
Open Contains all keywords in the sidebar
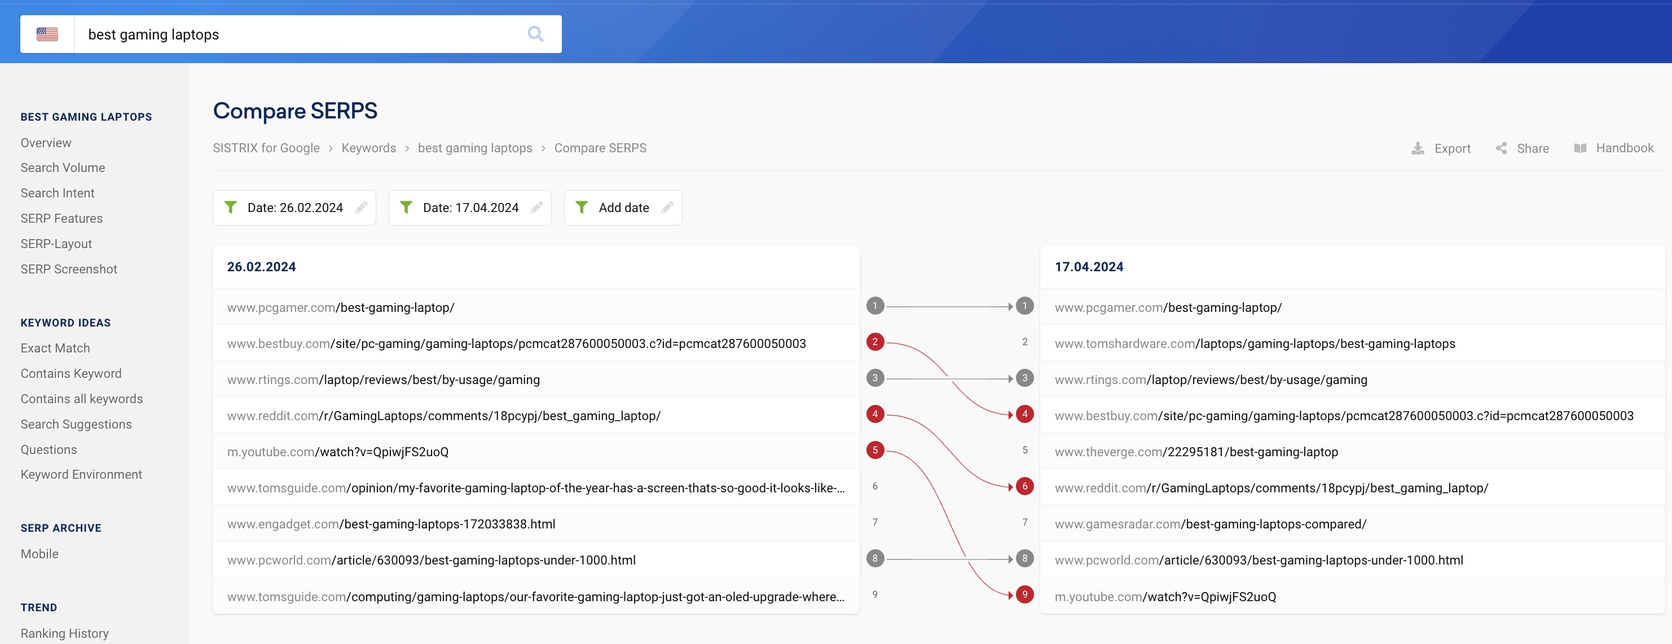click(x=82, y=399)
